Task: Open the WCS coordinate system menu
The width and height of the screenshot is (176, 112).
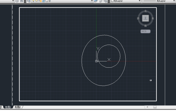Action: click(145, 31)
